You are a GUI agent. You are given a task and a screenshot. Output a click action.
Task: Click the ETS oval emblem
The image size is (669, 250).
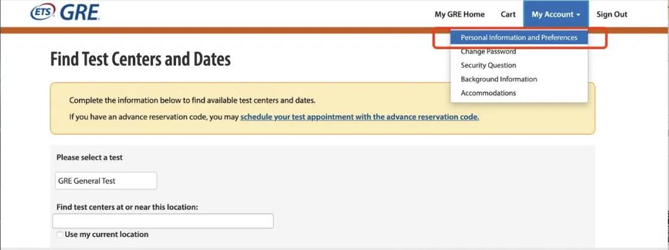[x=43, y=12]
